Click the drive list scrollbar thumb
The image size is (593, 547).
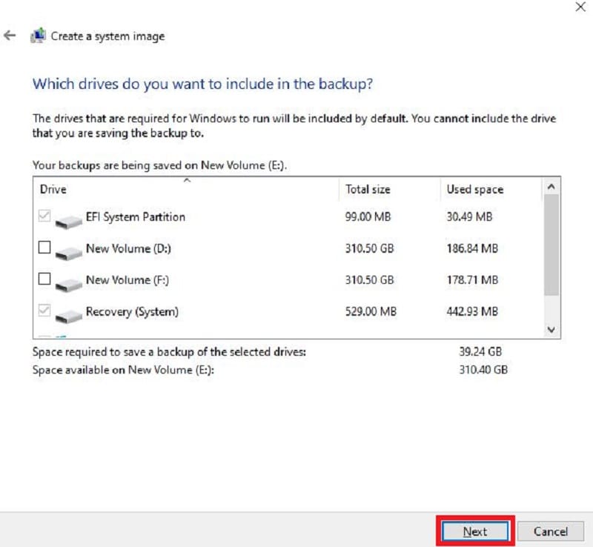(x=551, y=245)
